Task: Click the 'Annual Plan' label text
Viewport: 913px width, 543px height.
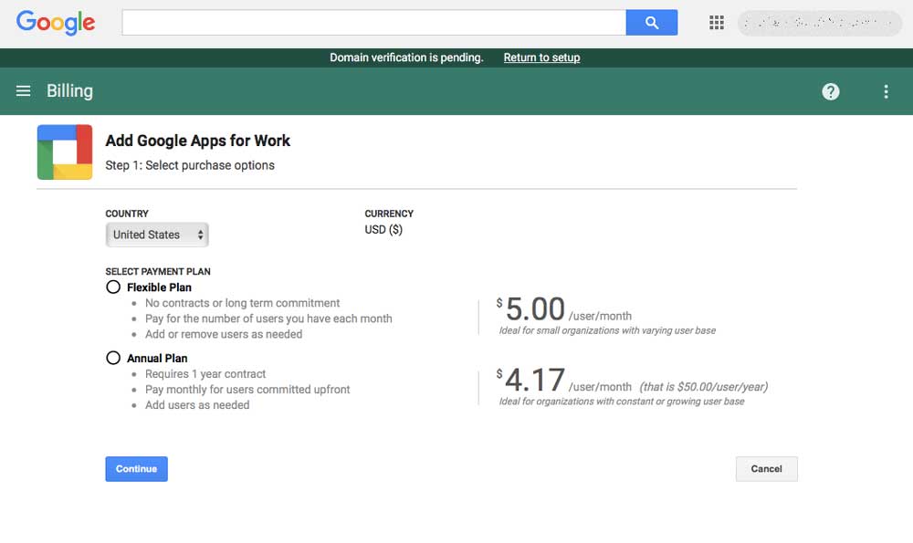Action: [157, 359]
